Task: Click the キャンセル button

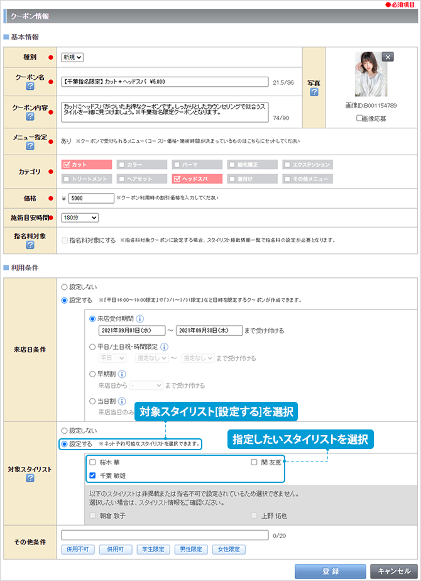Action: pyautogui.click(x=394, y=571)
